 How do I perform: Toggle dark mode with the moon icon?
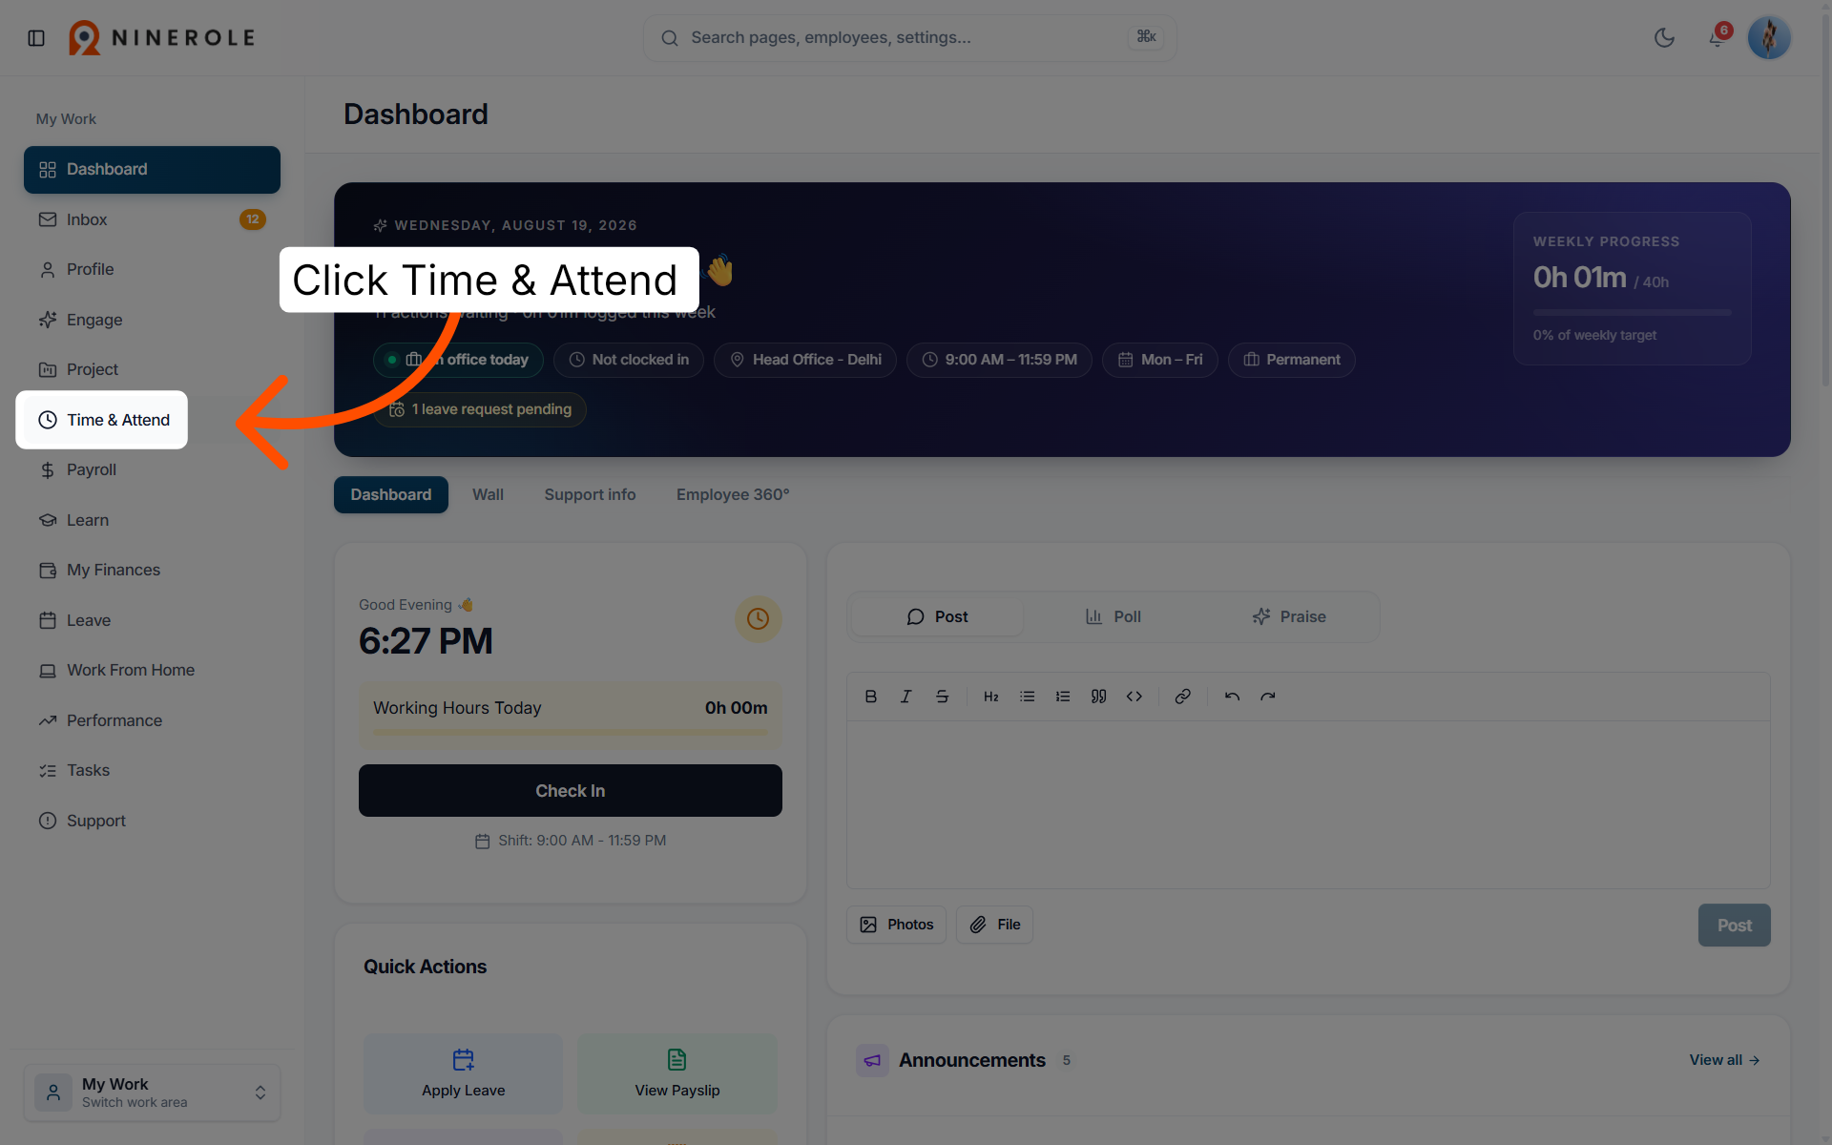coord(1664,38)
